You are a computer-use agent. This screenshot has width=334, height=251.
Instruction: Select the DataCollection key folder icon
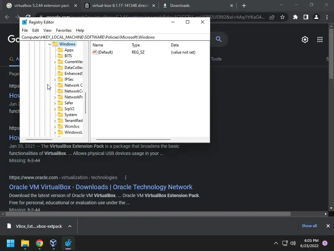[60, 67]
